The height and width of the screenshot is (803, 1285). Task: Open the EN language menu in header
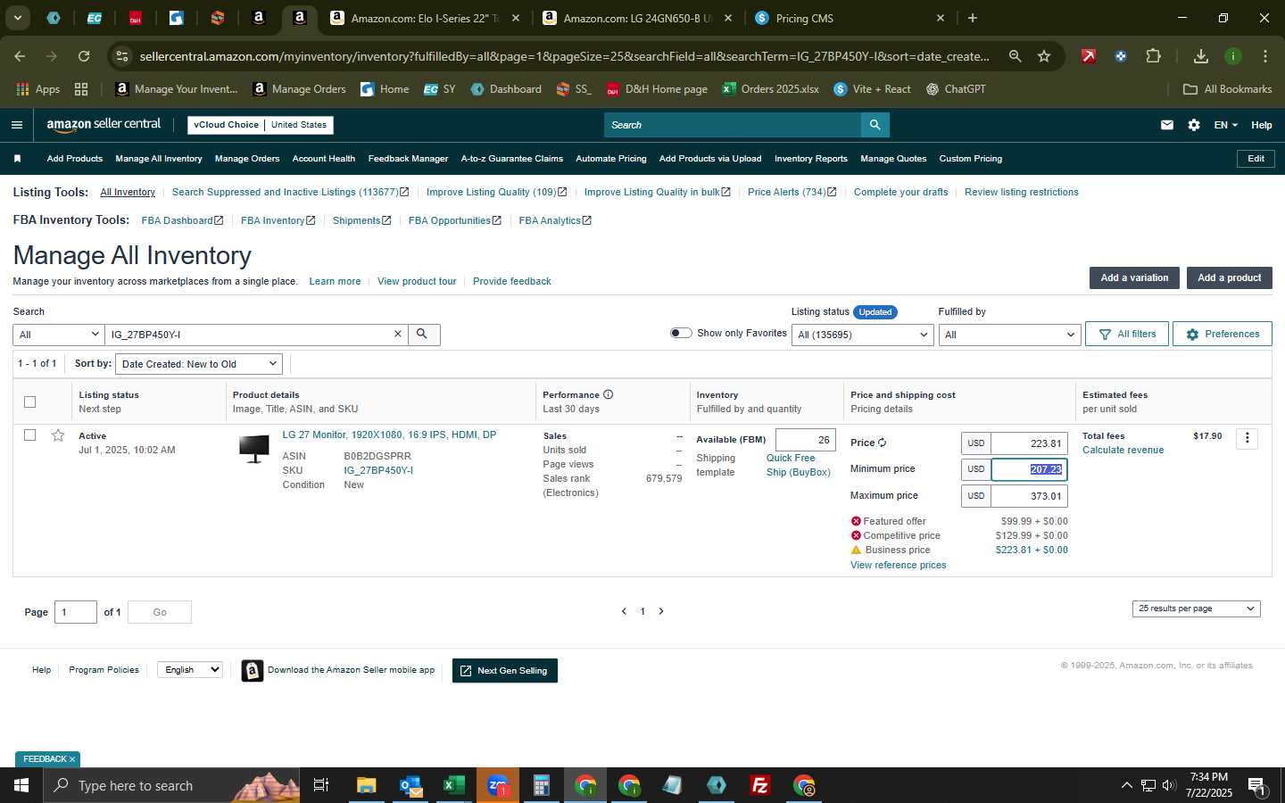(1225, 125)
